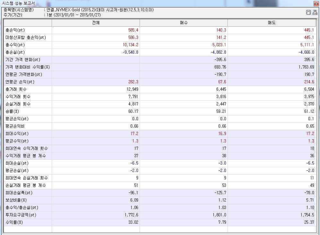Screen dimensions: 320x235
Task: Click the 전체 column header
Action: click(x=96, y=23)
